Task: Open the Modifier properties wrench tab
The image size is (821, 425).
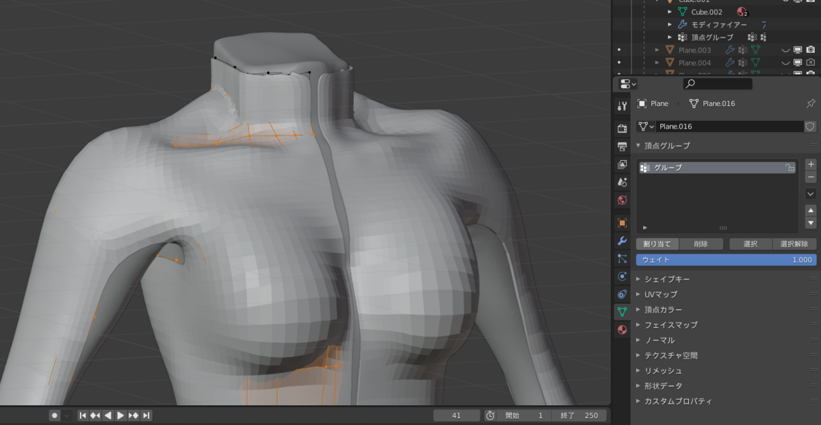Action: [622, 241]
